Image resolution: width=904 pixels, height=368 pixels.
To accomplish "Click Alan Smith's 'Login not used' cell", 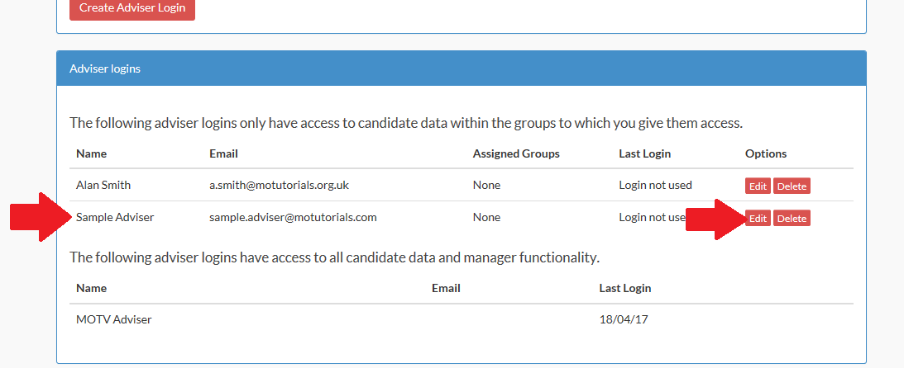I will point(655,185).
